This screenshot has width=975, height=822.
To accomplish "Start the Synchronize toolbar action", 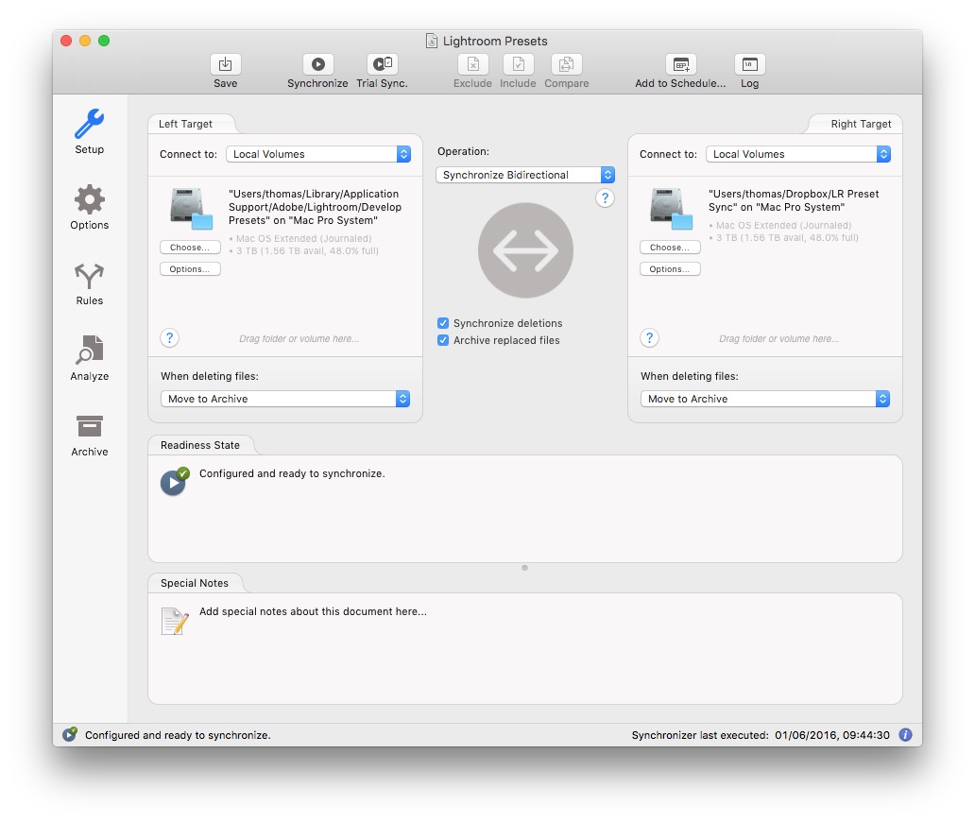I will point(317,64).
